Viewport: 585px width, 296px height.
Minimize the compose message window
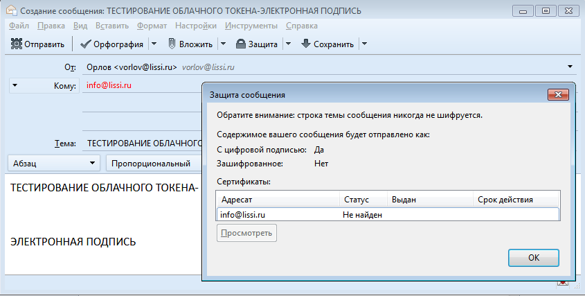point(523,11)
